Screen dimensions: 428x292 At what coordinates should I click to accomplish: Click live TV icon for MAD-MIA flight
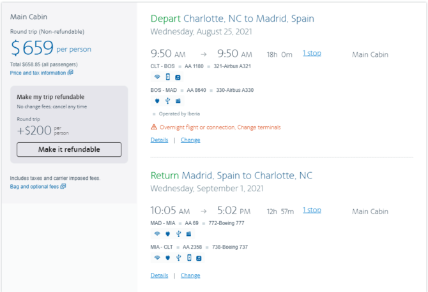[x=188, y=234]
